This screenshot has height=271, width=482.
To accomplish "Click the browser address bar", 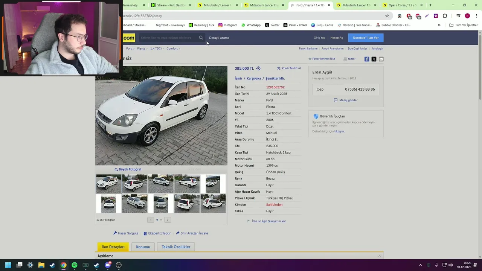I will point(252,16).
